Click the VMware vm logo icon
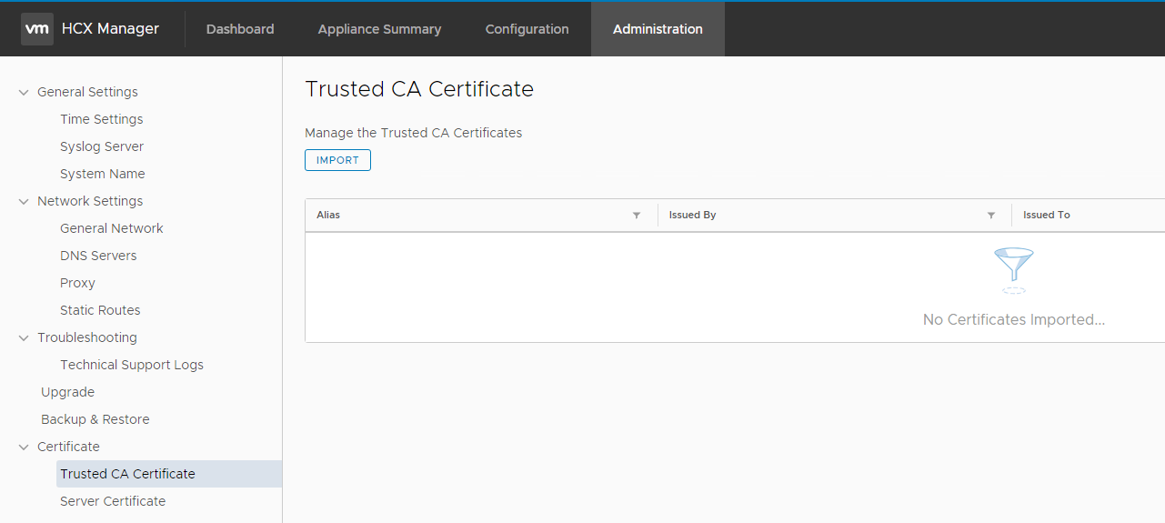 click(x=37, y=29)
